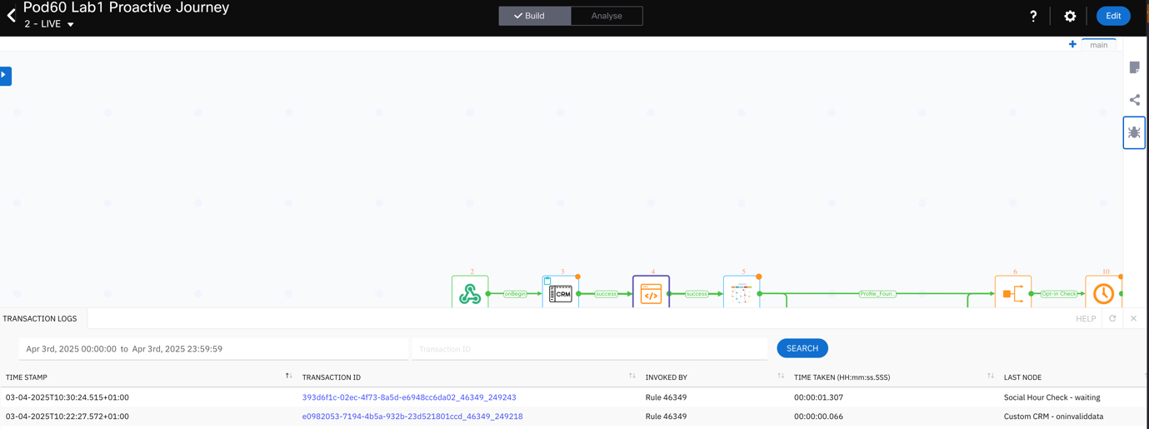Viewport: 1149px width, 429px height.
Task: Open settings gear in top bar
Action: tap(1070, 16)
